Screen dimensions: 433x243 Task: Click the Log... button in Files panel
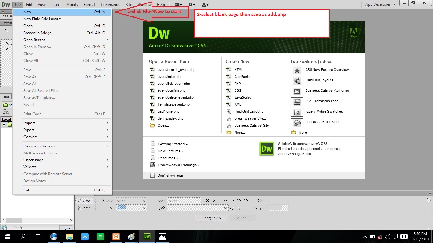coord(66,227)
